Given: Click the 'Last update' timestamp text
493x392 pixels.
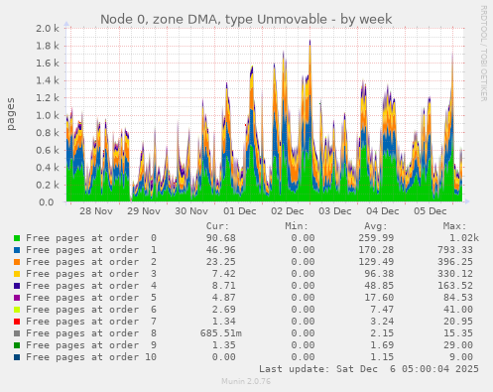Looking at the screenshot, I should [369, 369].
